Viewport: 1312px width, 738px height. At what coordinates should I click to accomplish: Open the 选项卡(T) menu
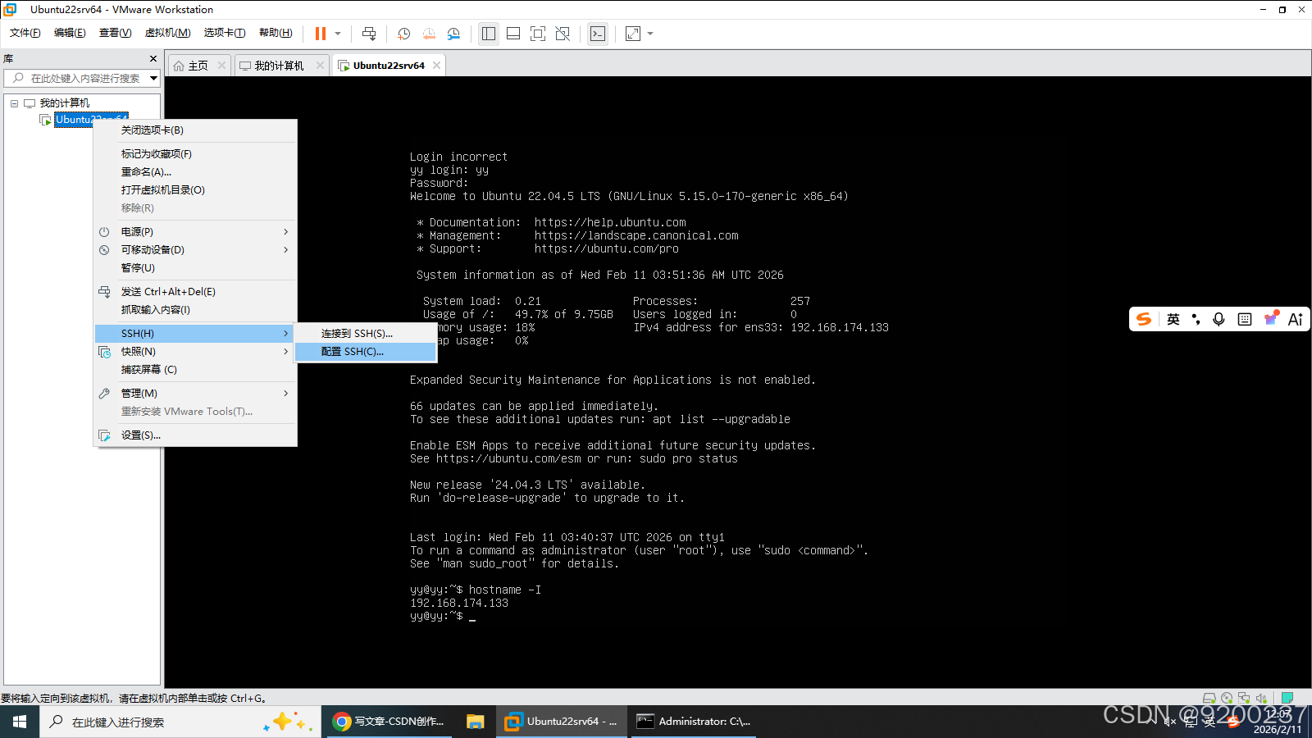[225, 33]
